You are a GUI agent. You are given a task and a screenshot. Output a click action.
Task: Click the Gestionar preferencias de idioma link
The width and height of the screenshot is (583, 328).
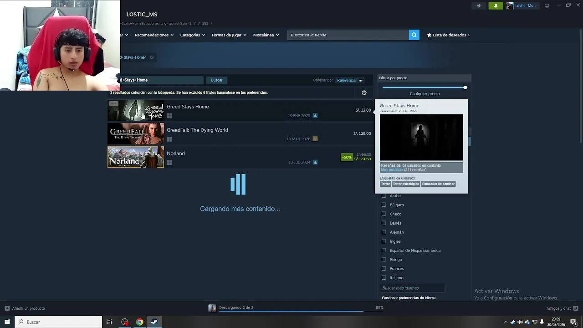click(409, 298)
